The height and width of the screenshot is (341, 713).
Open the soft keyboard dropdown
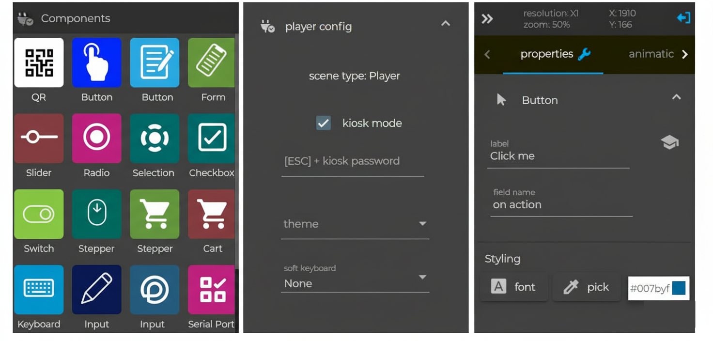(x=355, y=278)
